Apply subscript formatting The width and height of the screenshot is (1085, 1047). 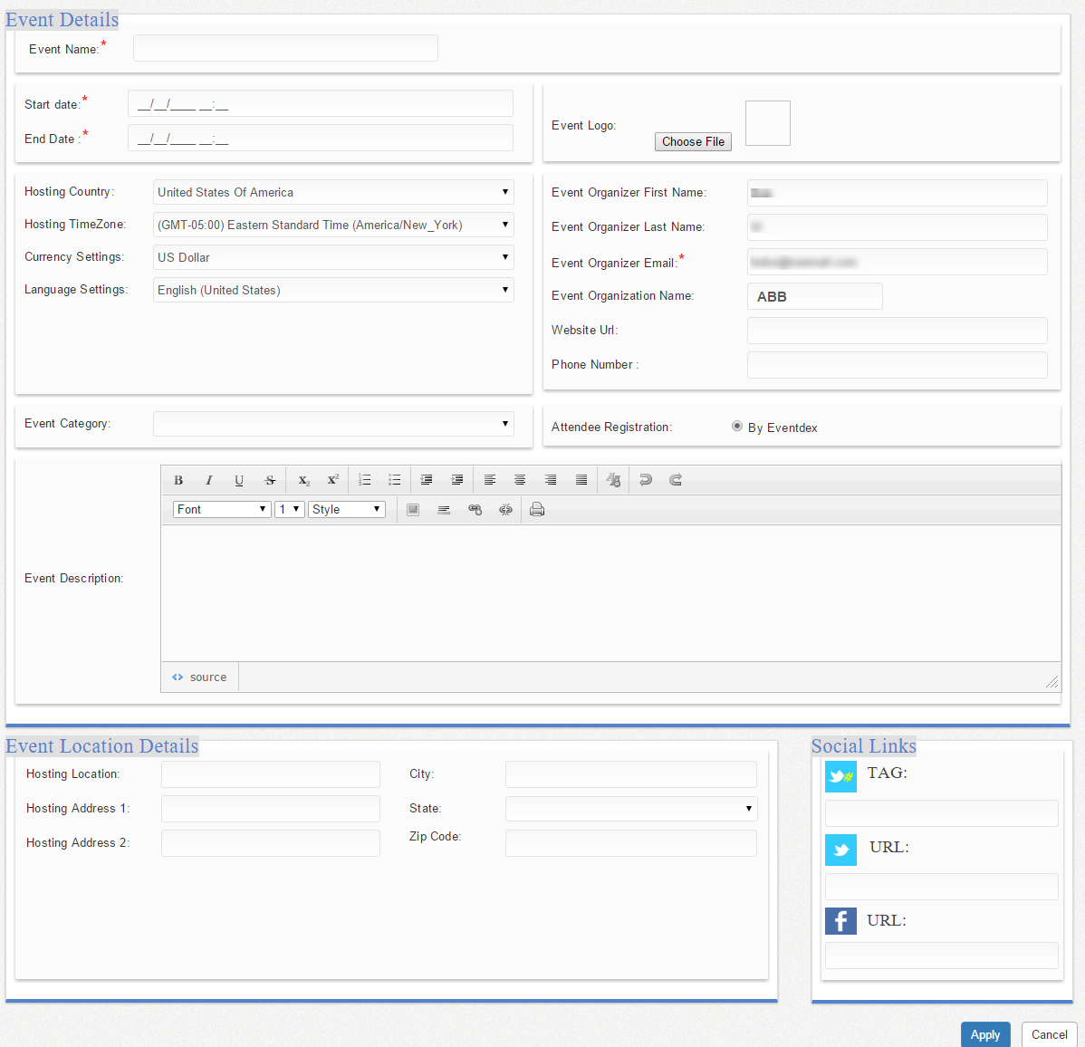click(x=303, y=479)
